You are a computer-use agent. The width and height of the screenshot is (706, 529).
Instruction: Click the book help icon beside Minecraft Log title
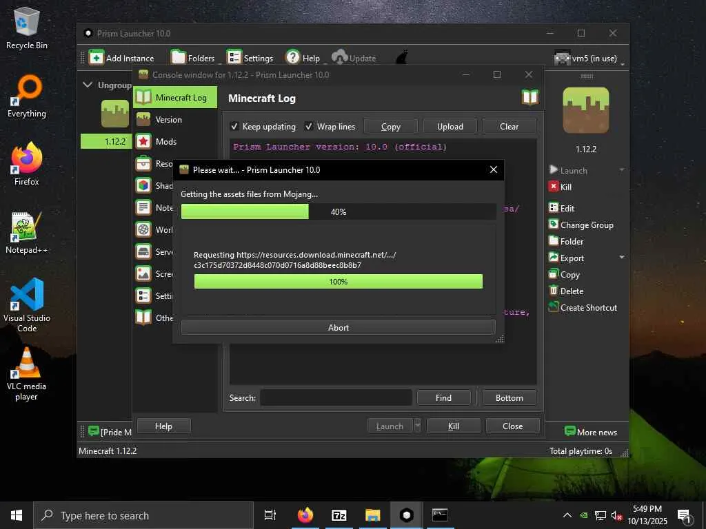[x=529, y=98]
